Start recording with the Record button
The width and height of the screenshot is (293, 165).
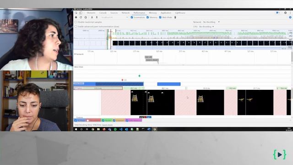point(76,17)
